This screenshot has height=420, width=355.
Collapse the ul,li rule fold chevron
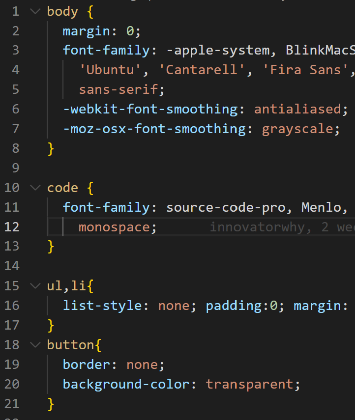35,286
